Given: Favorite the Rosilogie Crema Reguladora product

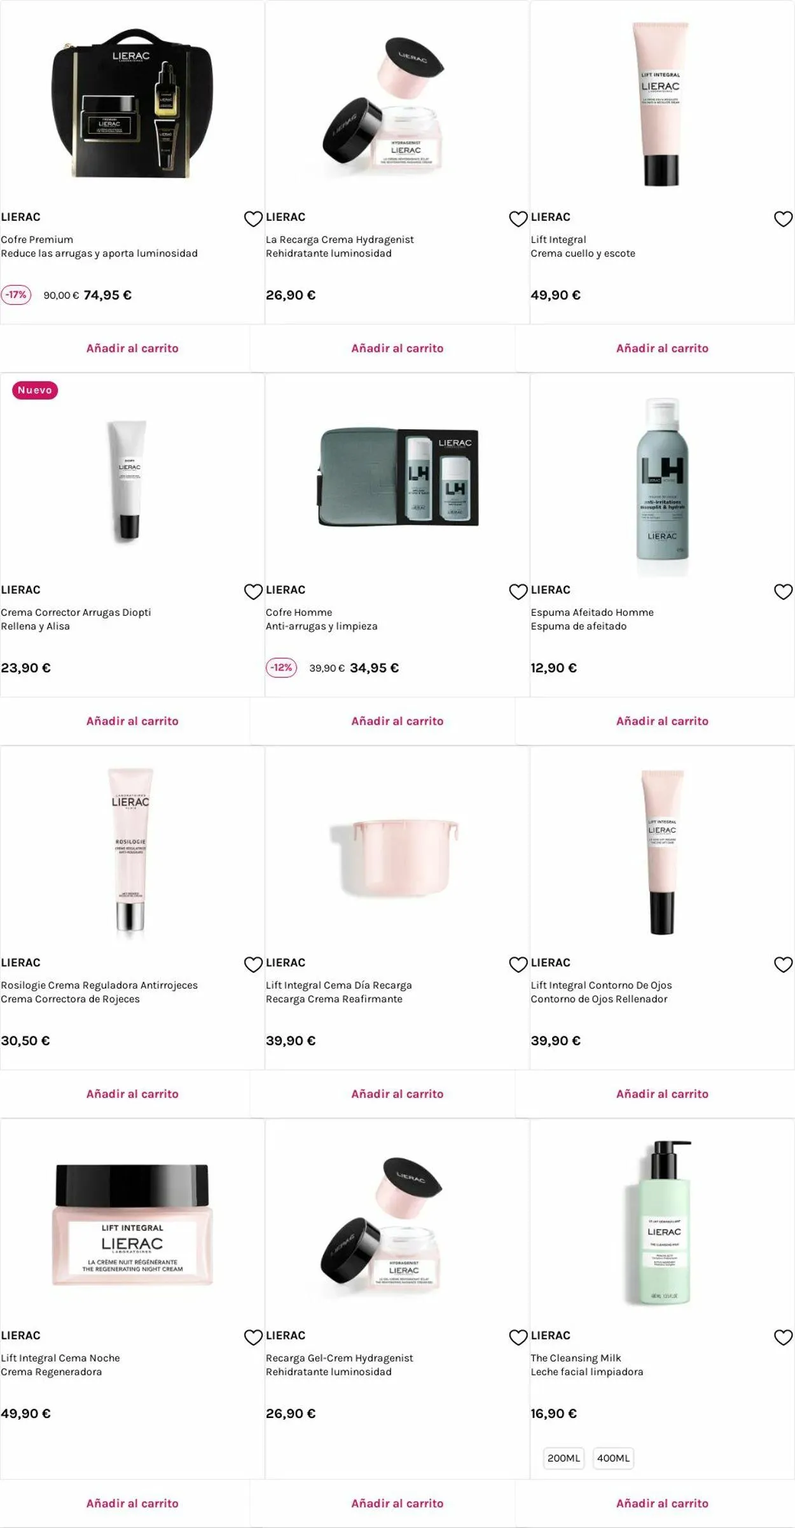Looking at the screenshot, I should click(253, 964).
